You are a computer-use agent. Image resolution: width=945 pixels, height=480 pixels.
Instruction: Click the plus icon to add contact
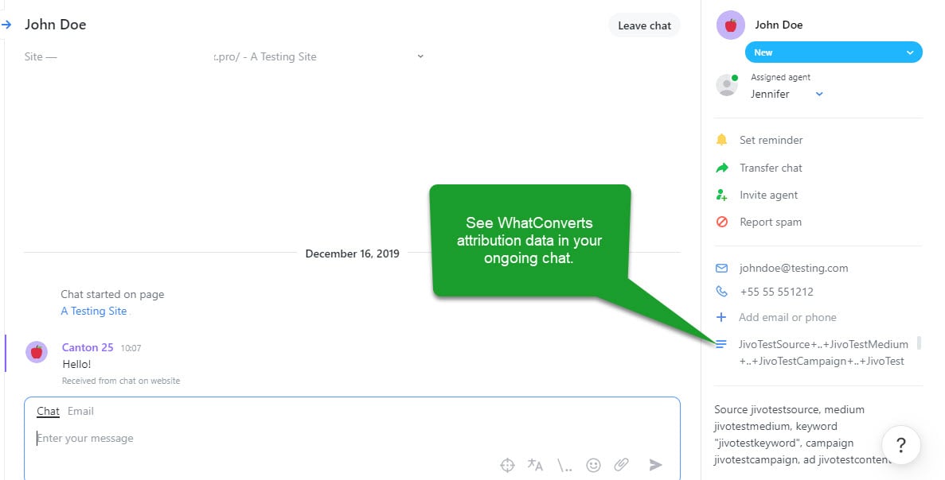pyautogui.click(x=720, y=317)
